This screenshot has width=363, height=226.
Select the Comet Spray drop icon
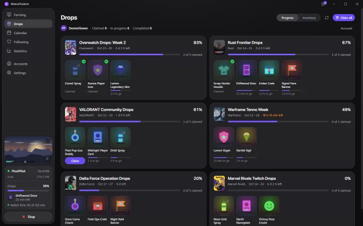(x=75, y=70)
